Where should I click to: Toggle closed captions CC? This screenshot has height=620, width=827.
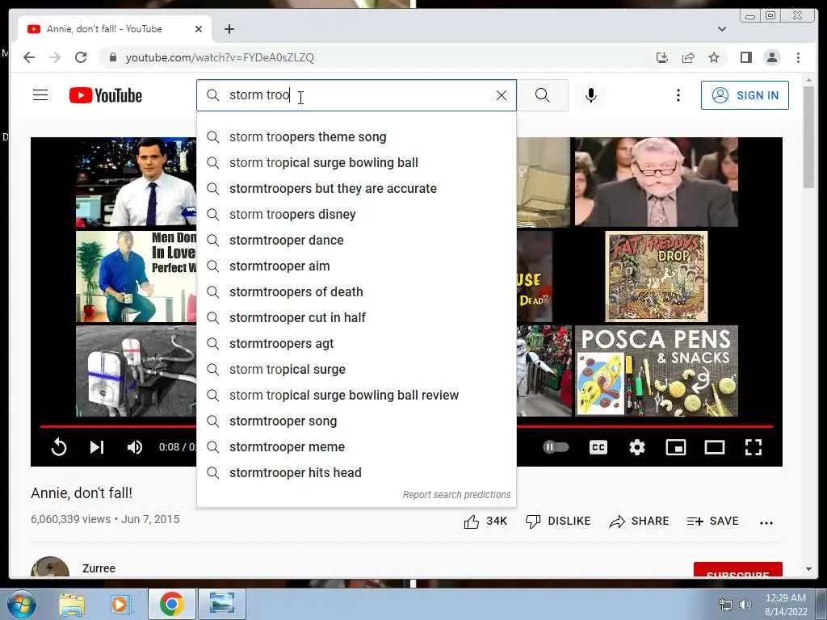(x=598, y=447)
